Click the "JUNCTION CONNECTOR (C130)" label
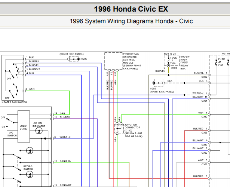This screenshot has height=187, width=230. tap(132, 128)
